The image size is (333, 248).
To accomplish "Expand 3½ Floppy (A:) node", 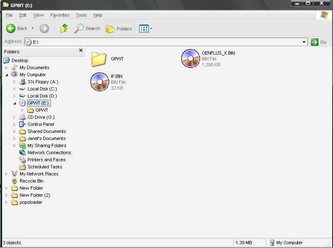I will 14,82.
